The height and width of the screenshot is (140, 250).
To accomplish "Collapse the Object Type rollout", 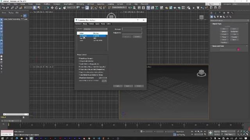I will 217,24.
